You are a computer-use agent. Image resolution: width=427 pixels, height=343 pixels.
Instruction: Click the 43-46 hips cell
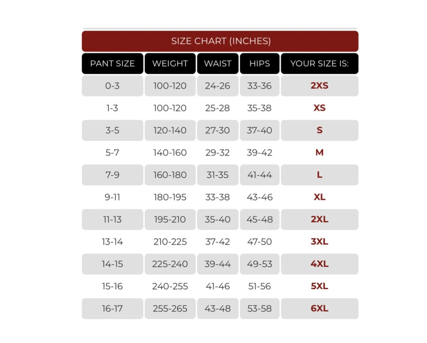(259, 197)
